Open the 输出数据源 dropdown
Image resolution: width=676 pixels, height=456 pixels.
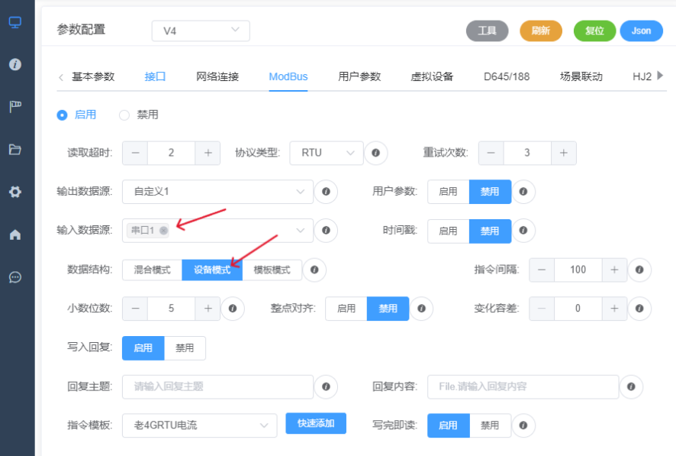coord(217,192)
